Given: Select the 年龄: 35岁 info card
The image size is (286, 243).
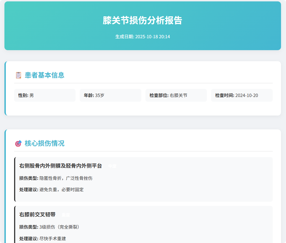Looking at the screenshot, I should click(110, 95).
